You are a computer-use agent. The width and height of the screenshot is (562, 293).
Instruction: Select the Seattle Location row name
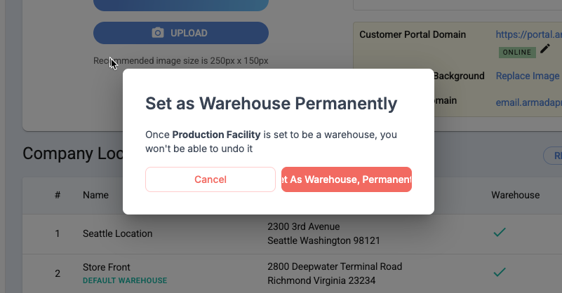click(x=117, y=233)
